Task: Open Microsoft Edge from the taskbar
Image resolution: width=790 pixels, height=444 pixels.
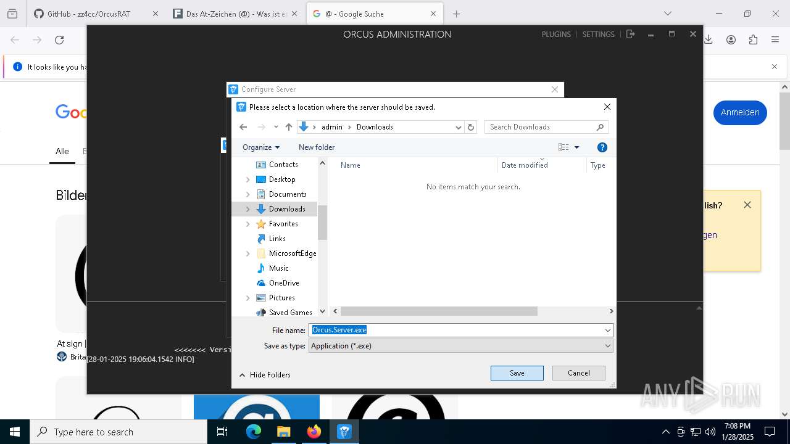Action: (x=254, y=432)
